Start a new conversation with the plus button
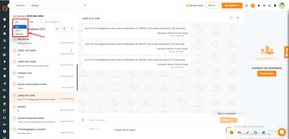Viewport: 289px width, 139px height. pyautogui.click(x=57, y=29)
